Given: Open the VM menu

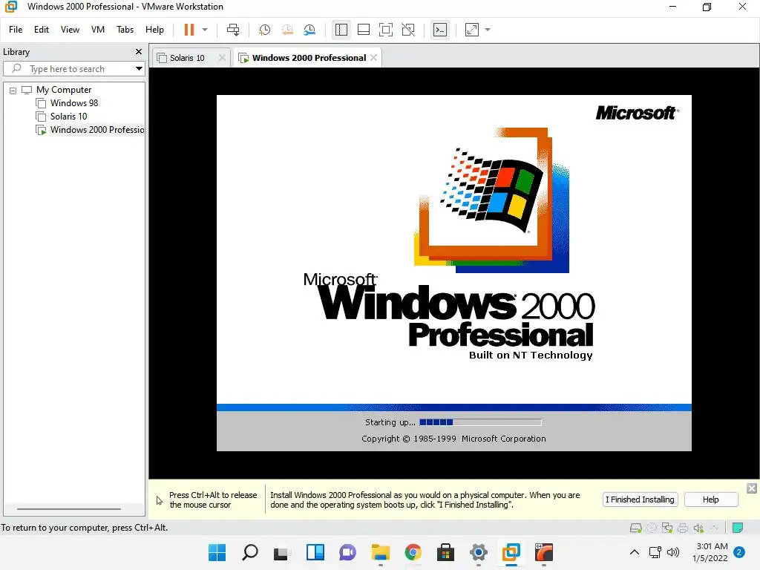Looking at the screenshot, I should (x=98, y=30).
